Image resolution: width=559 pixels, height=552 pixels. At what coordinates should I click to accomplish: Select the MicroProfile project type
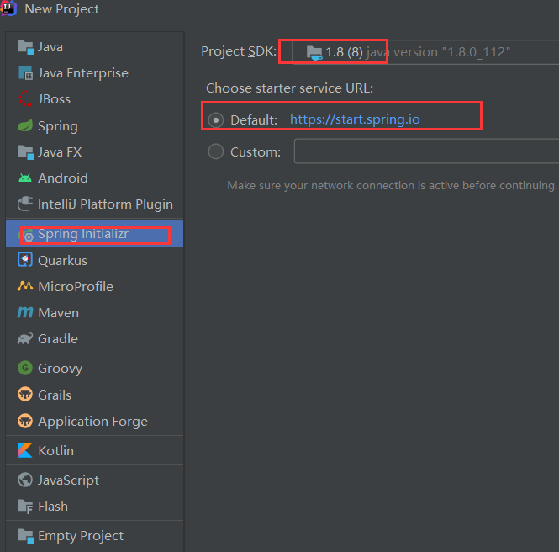[x=75, y=287]
